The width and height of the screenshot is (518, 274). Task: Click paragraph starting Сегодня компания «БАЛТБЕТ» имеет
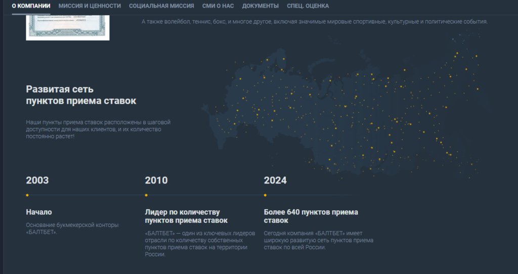[x=319, y=240]
